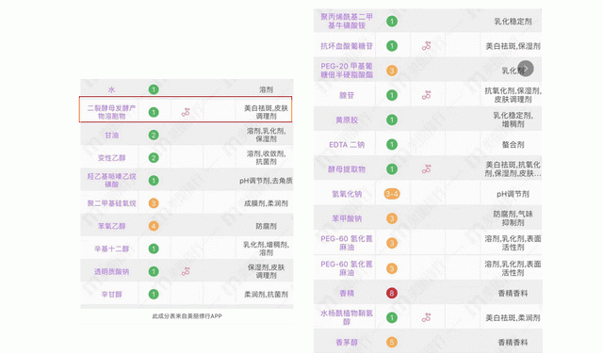Click the green safety badge for EDTA 二钠

pos(392,144)
